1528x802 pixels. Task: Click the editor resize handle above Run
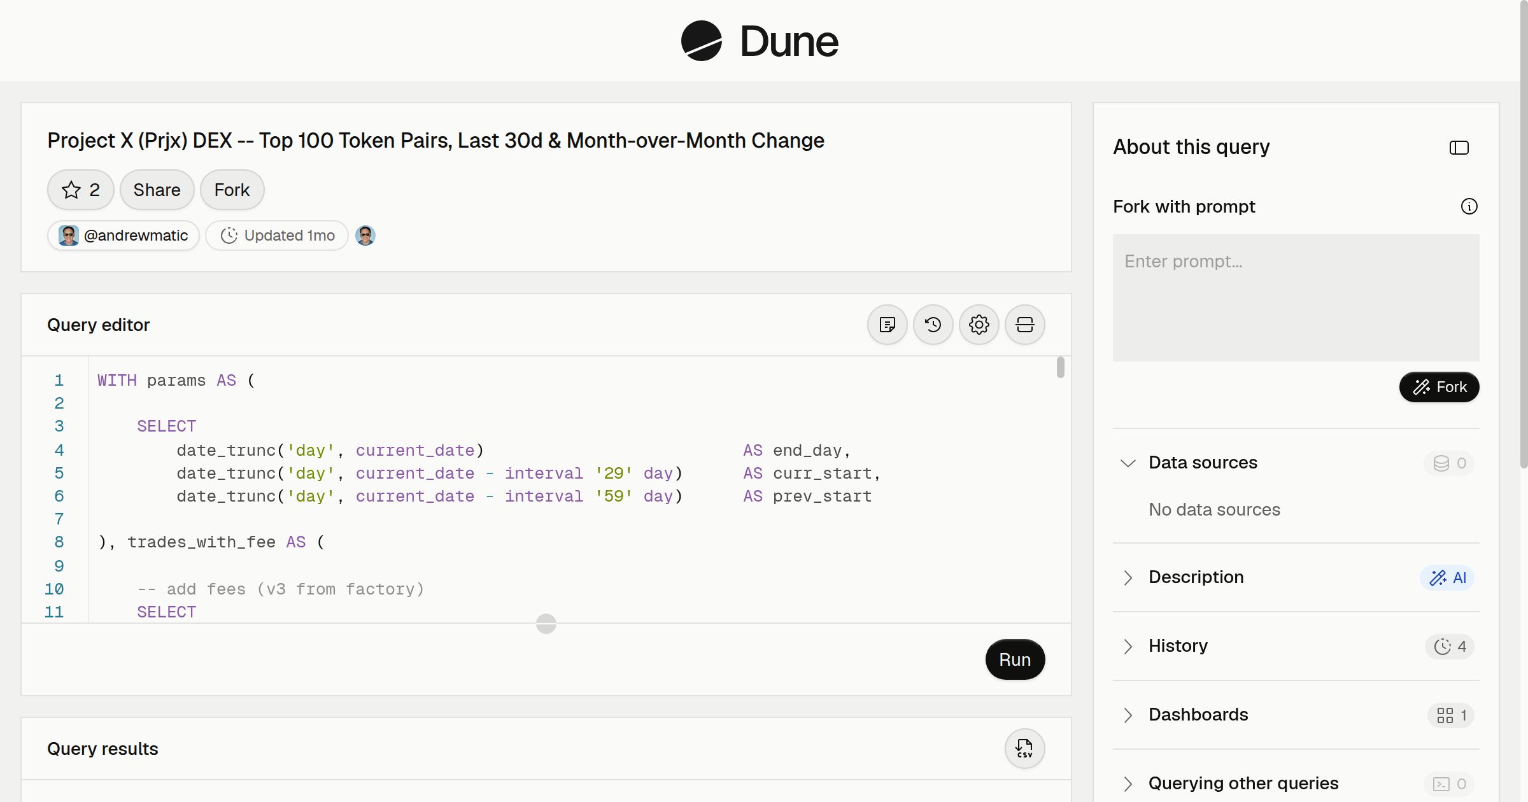click(x=546, y=624)
